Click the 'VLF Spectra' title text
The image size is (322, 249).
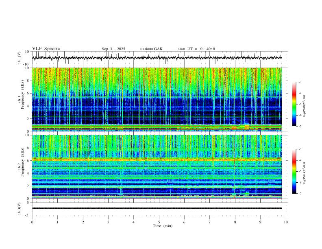click(x=46, y=48)
